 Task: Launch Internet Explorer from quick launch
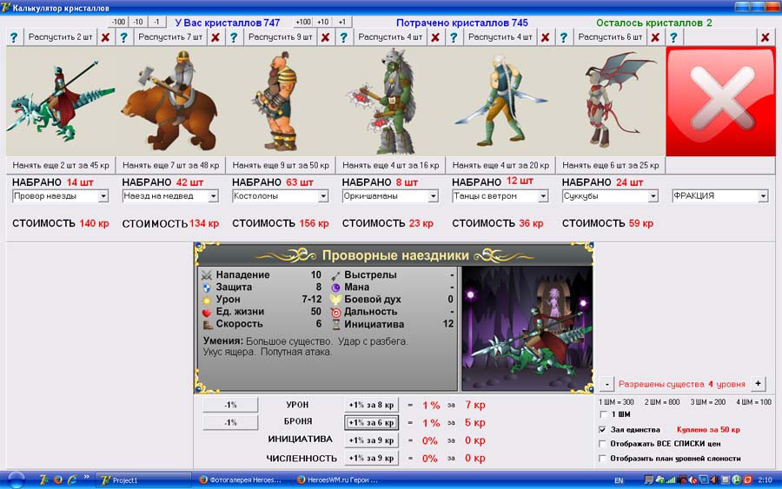[x=72, y=480]
